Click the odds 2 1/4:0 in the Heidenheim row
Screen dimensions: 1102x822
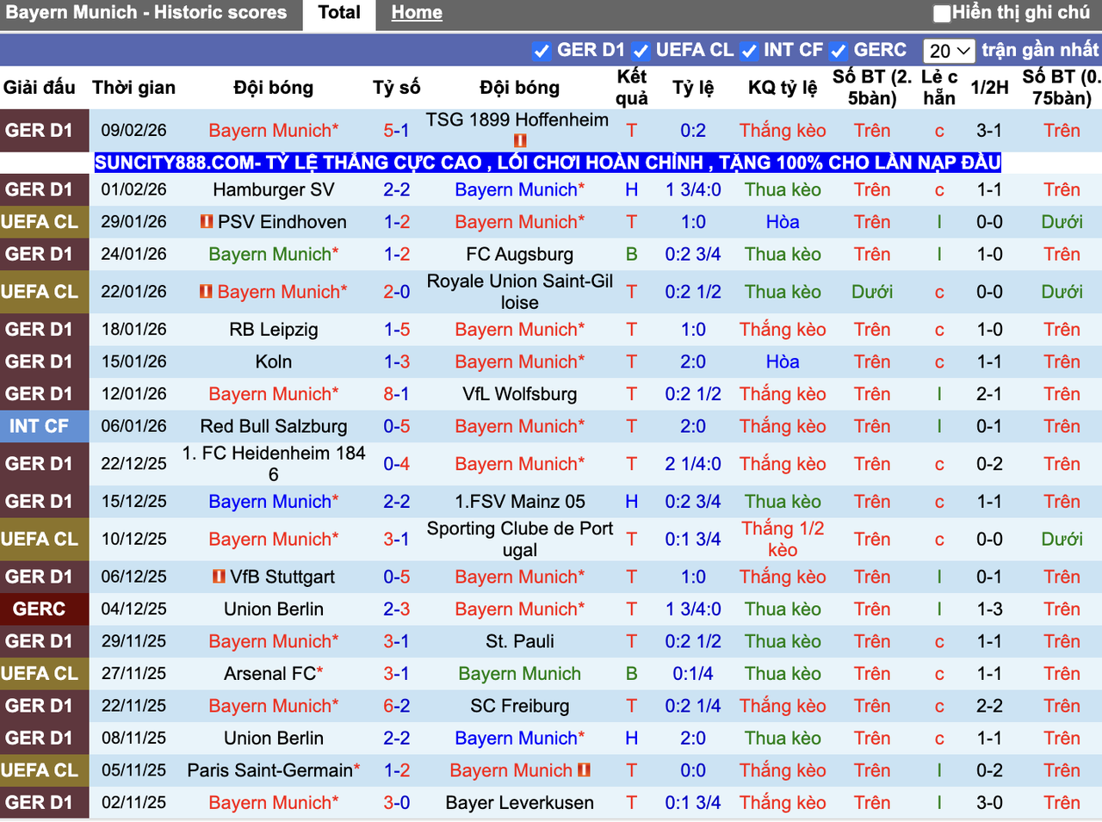pos(693,464)
